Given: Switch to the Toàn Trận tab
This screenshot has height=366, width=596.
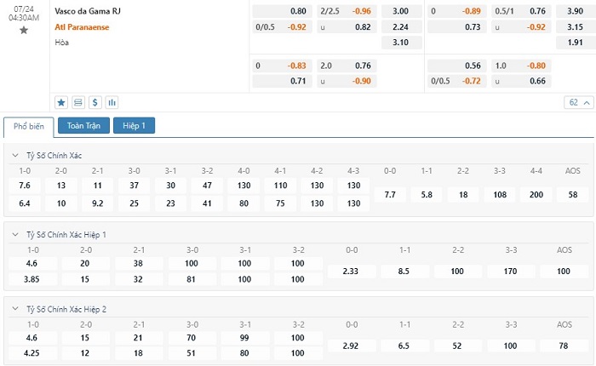Looking at the screenshot, I should point(83,125).
